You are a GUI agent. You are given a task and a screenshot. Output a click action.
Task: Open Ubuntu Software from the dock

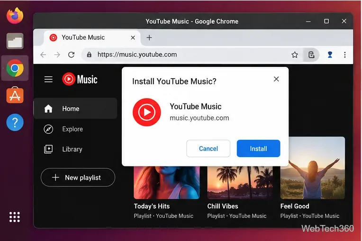click(15, 95)
